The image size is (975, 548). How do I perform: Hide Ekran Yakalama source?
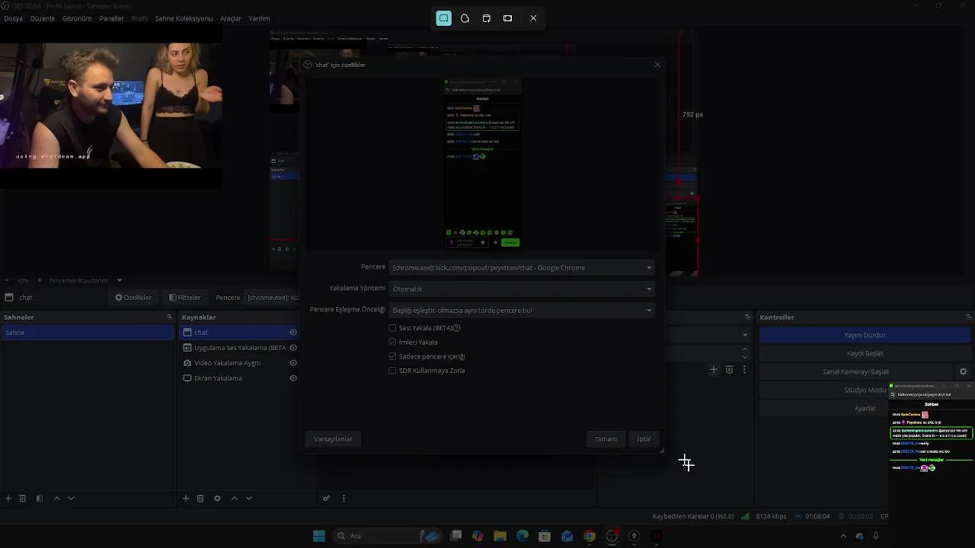[293, 378]
